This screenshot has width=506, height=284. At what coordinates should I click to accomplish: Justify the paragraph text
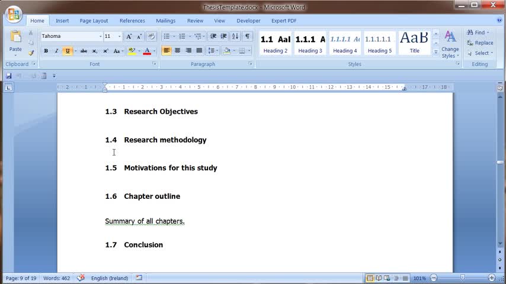(200, 51)
